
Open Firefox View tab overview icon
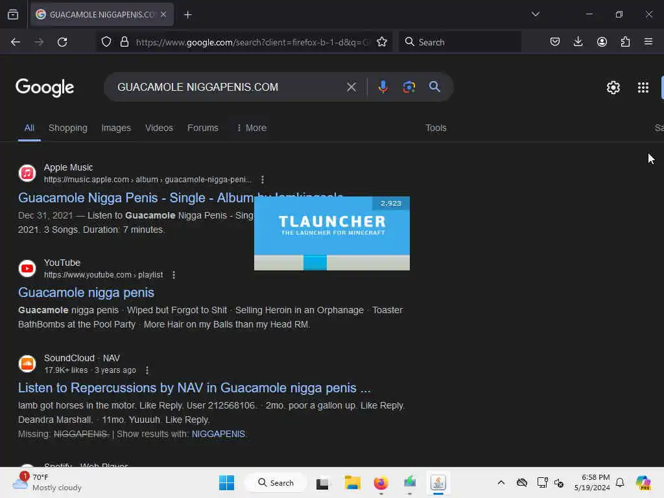click(x=13, y=14)
